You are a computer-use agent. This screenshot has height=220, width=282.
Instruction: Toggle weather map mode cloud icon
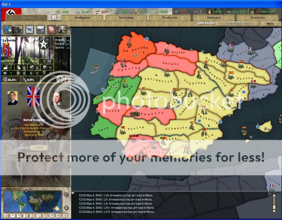(19, 216)
